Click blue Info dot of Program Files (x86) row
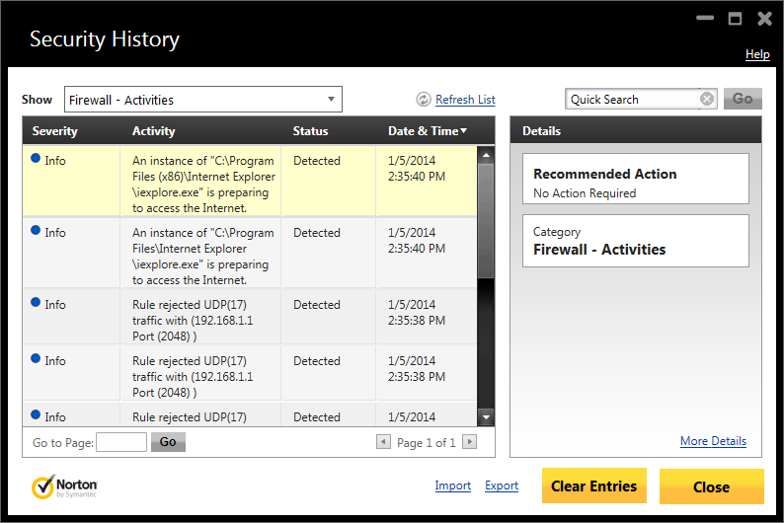The width and height of the screenshot is (784, 523). click(36, 158)
